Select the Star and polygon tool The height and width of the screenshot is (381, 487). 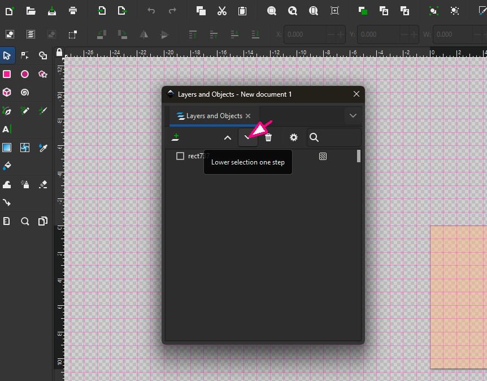(43, 74)
